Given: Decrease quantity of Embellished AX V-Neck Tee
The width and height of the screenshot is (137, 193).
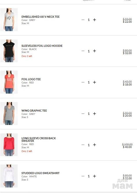Looking at the screenshot, I should click(83, 20).
